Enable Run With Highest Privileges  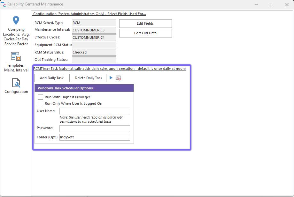41,97
